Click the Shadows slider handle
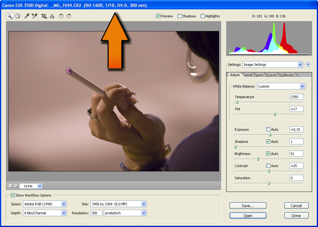The width and height of the screenshot is (318, 227). pos(236,147)
